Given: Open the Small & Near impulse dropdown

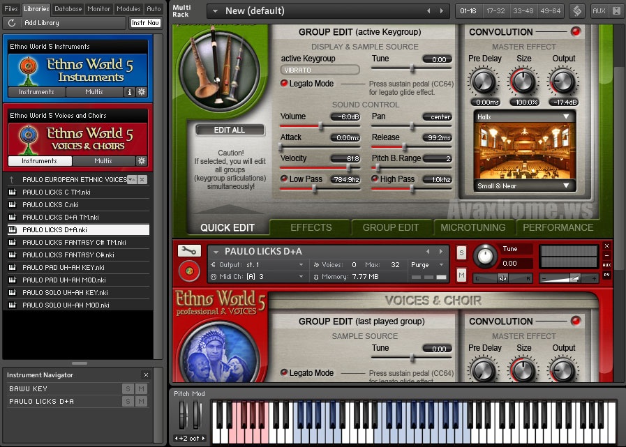Looking at the screenshot, I should click(566, 185).
